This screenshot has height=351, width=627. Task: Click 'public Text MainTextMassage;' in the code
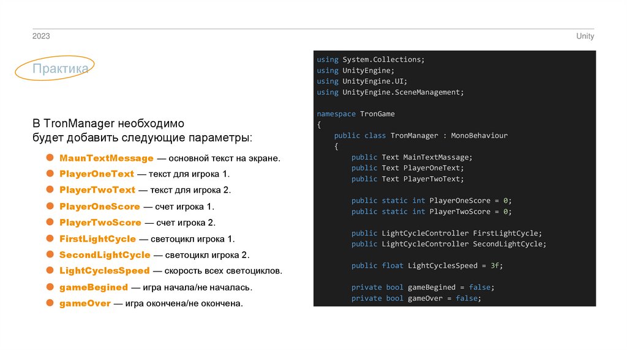(x=411, y=157)
